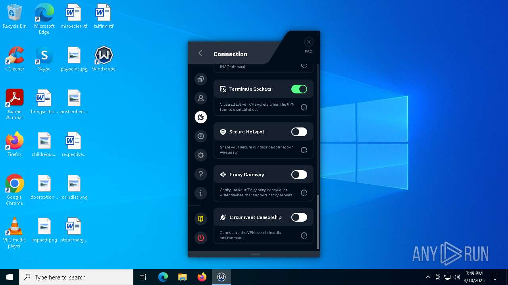Select the Firefox desktop shortcut
508x285 pixels.
[14, 144]
